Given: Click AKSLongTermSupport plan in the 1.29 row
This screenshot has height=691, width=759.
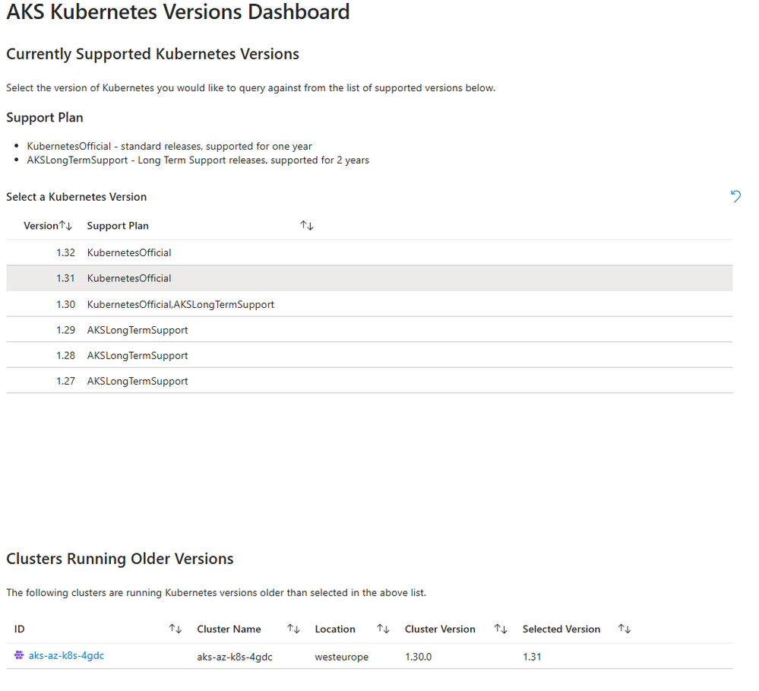Looking at the screenshot, I should pos(138,330).
